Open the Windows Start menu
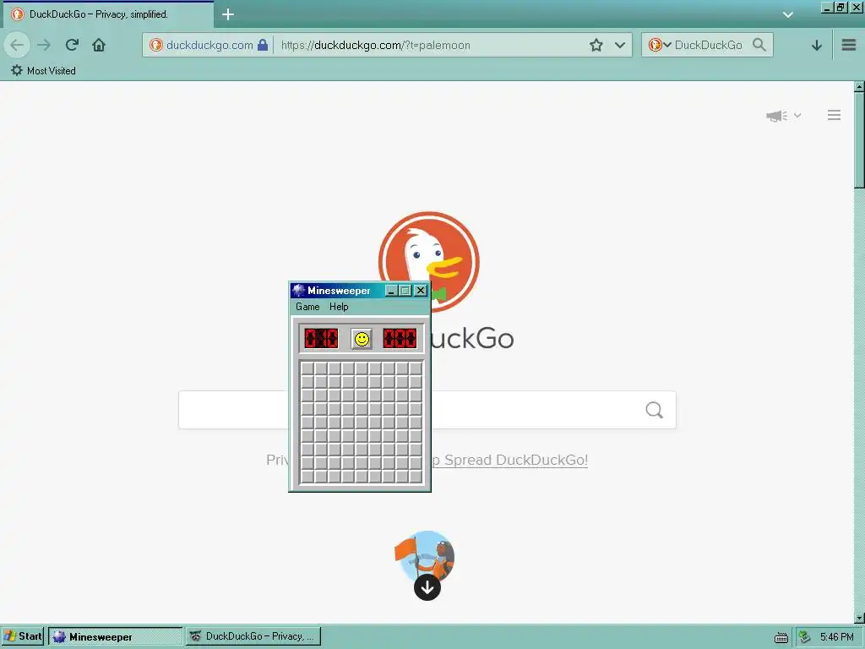This screenshot has height=649, width=865. (23, 636)
